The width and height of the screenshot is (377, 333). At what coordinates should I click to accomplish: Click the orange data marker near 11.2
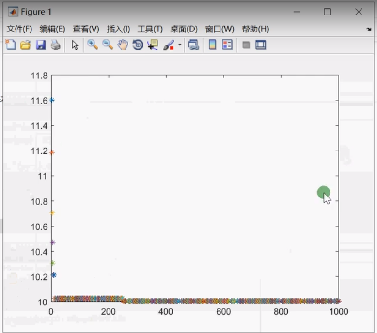(x=52, y=152)
